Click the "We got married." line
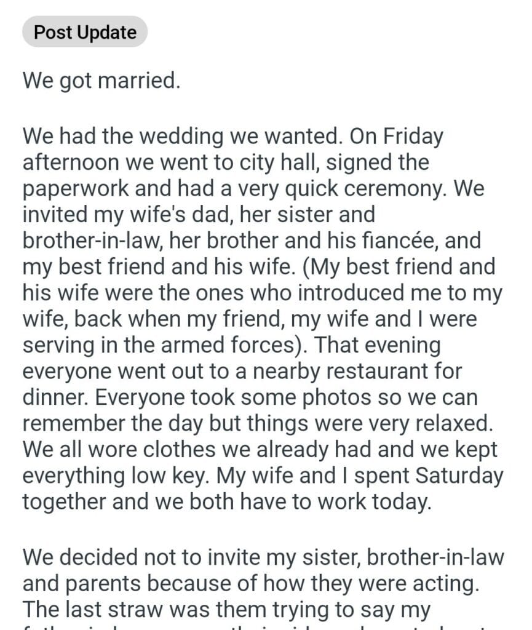The height and width of the screenshot is (630, 532). (x=101, y=81)
